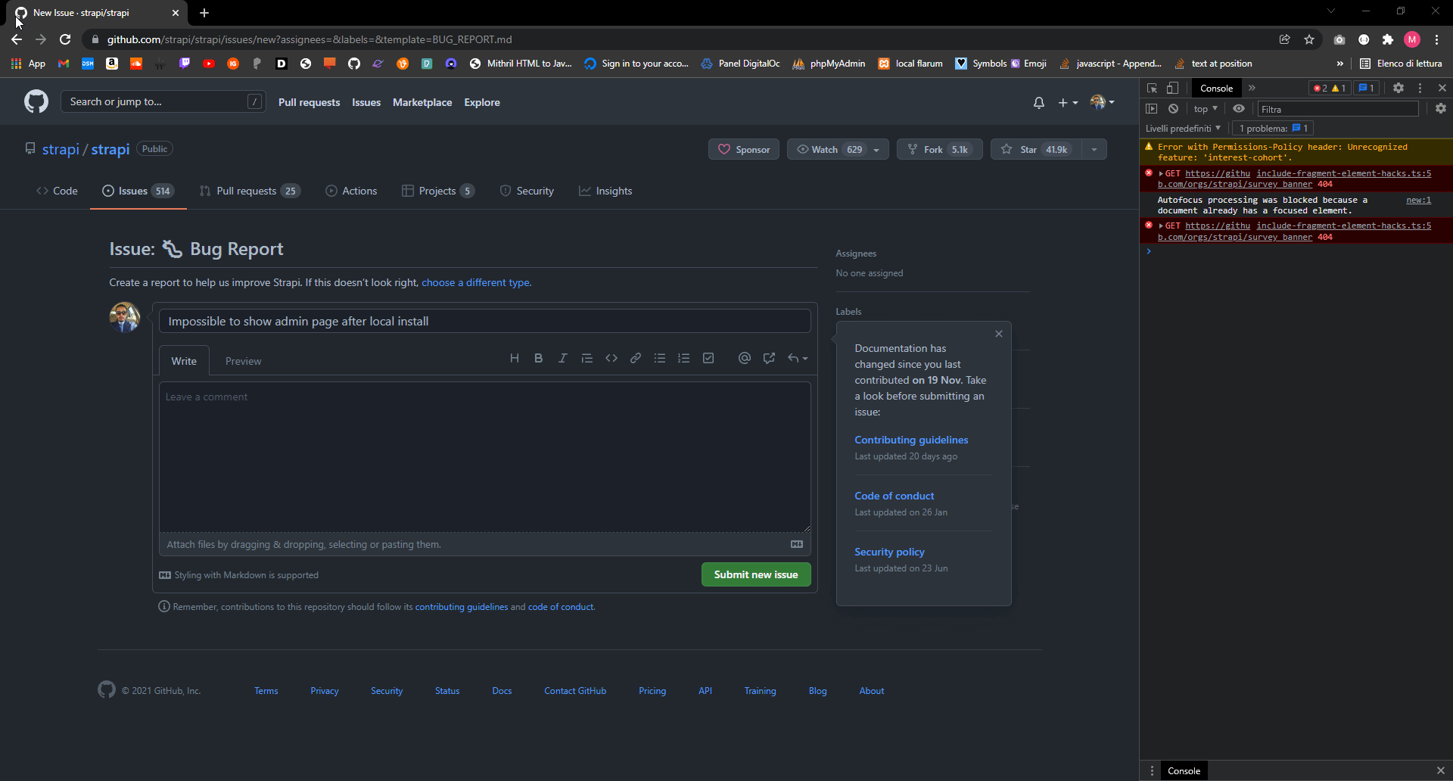Toggle live expression eye icon in console
Viewport: 1453px width, 781px height.
coord(1239,109)
